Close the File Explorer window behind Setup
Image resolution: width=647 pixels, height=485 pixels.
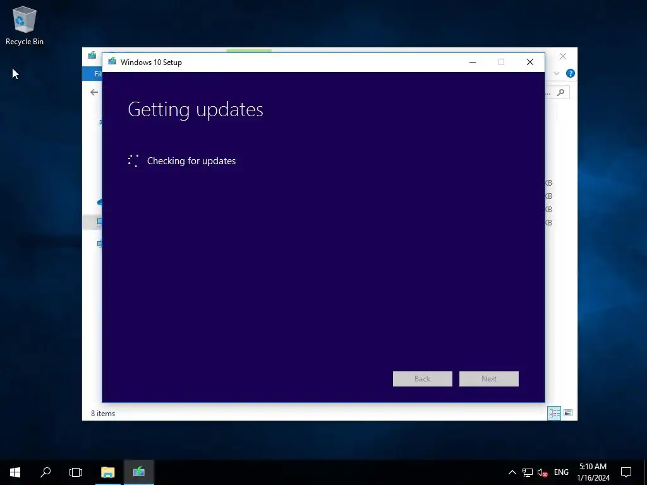pos(563,56)
